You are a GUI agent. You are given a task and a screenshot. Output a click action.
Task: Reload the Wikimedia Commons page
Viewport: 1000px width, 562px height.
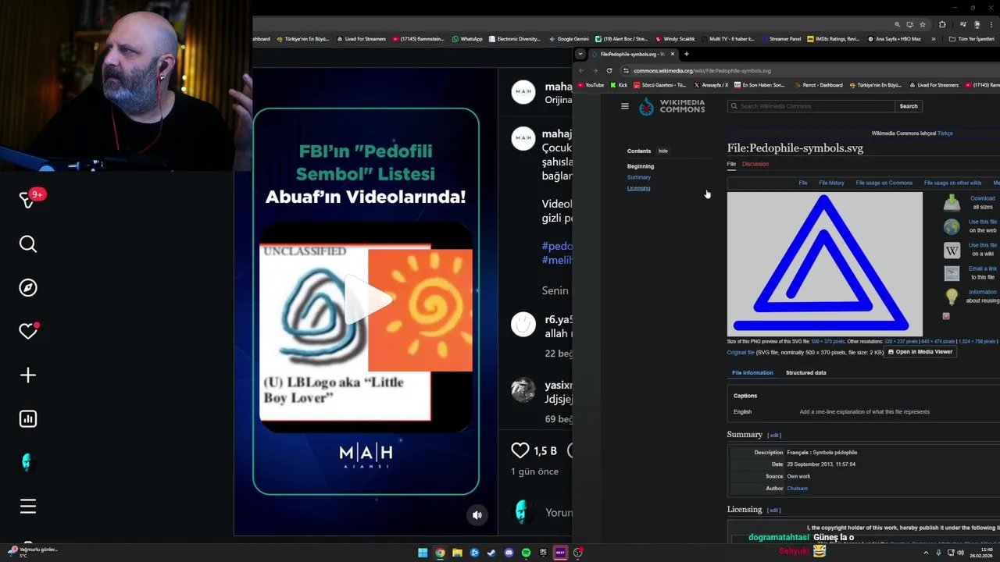609,70
